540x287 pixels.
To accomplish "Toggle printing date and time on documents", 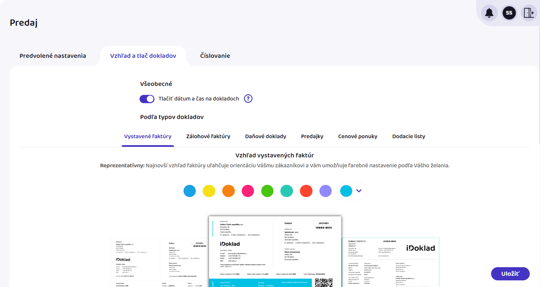I will (147, 99).
